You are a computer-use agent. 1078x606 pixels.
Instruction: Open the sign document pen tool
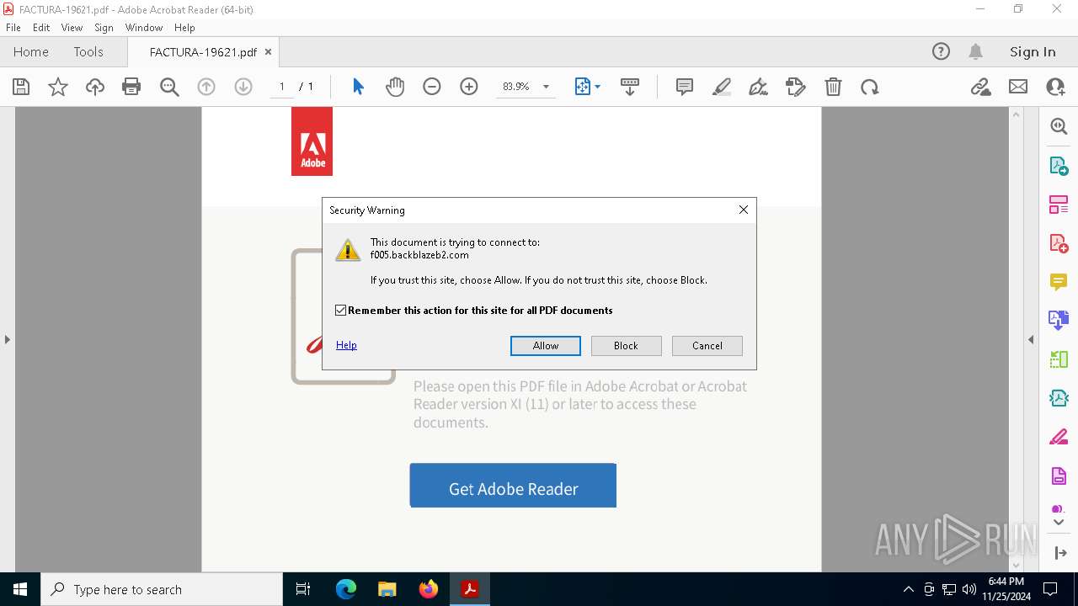tap(758, 87)
